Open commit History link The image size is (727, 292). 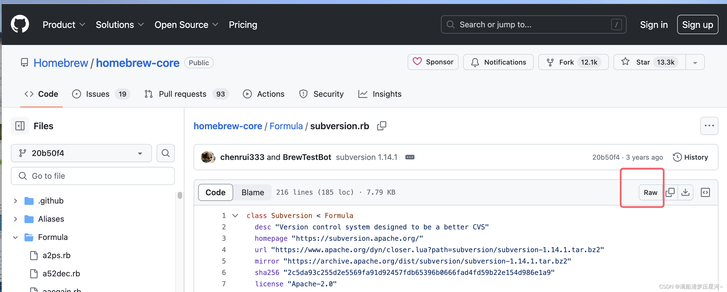[x=690, y=157]
